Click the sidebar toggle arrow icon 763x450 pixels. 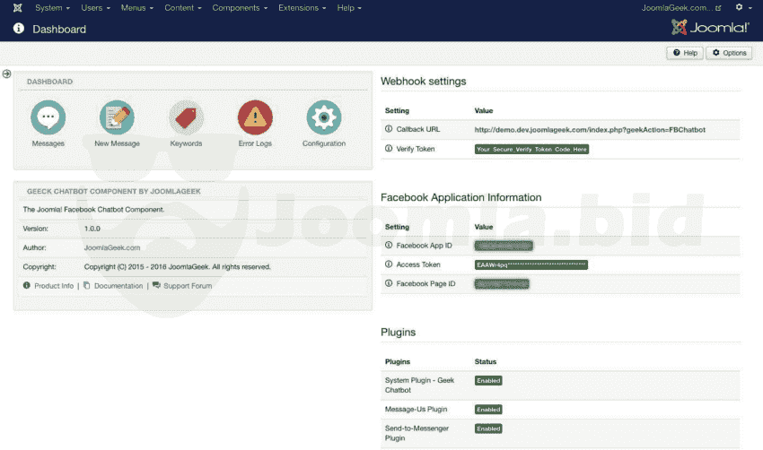[7, 74]
